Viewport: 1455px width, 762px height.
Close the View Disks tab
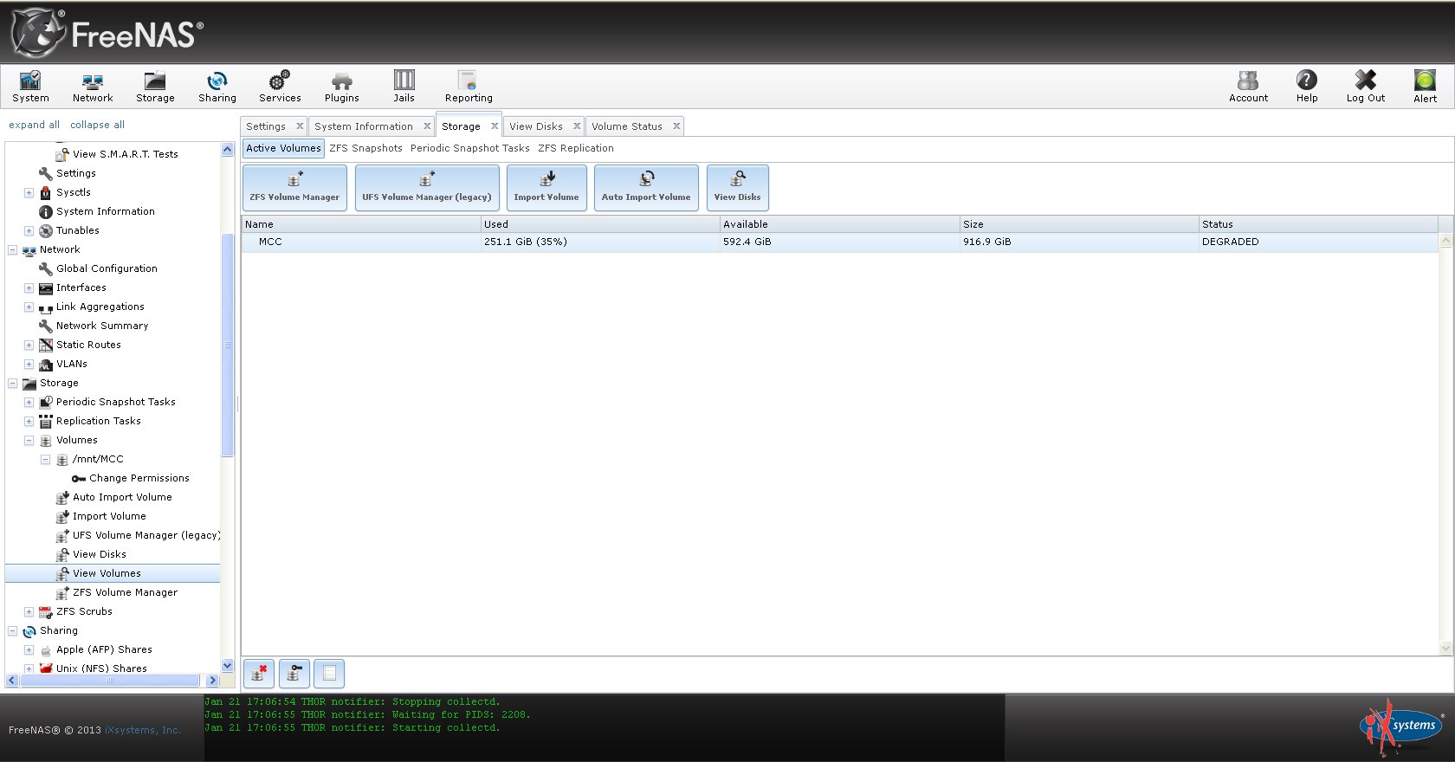pos(577,126)
